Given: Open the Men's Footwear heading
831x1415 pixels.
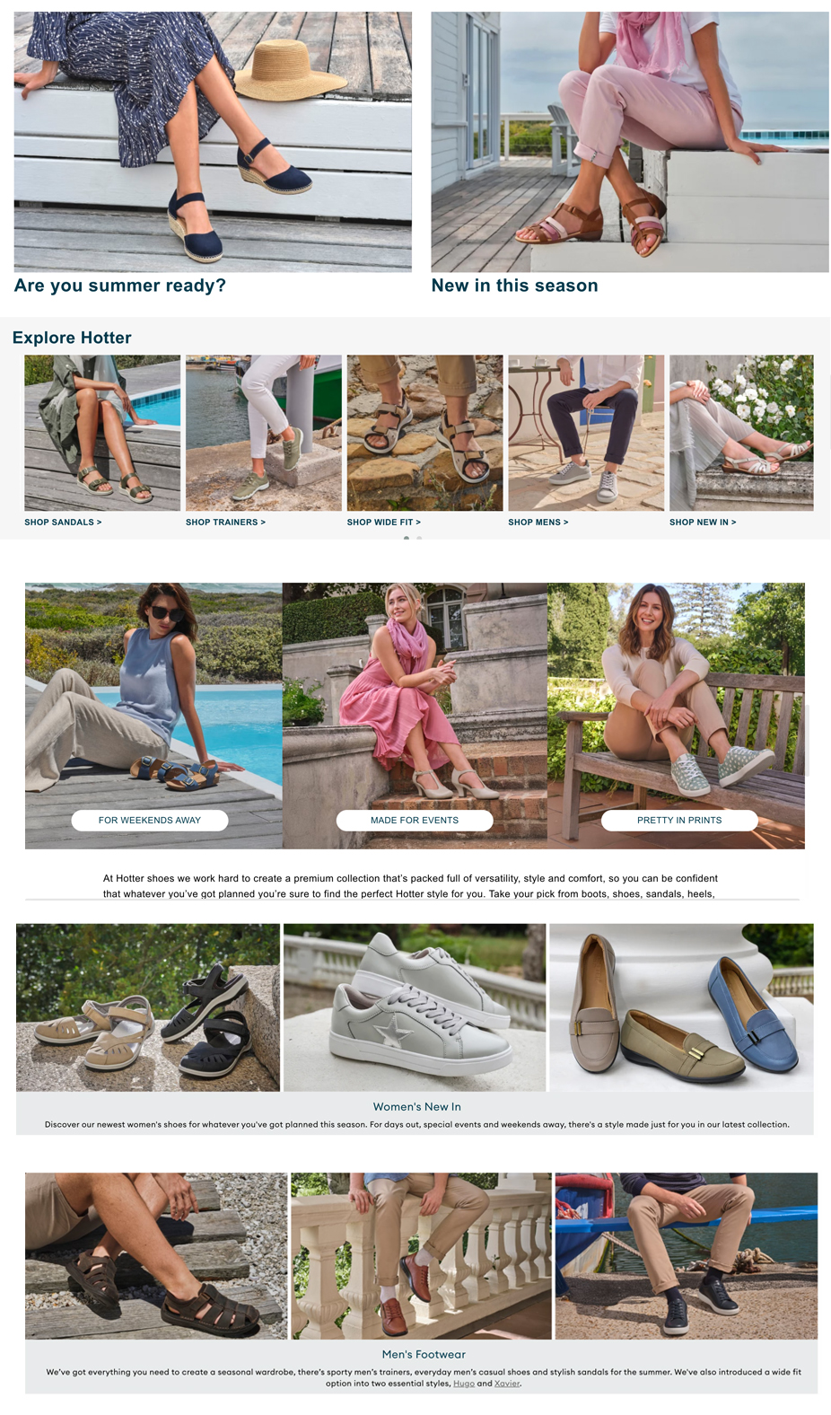Looking at the screenshot, I should (x=424, y=1354).
